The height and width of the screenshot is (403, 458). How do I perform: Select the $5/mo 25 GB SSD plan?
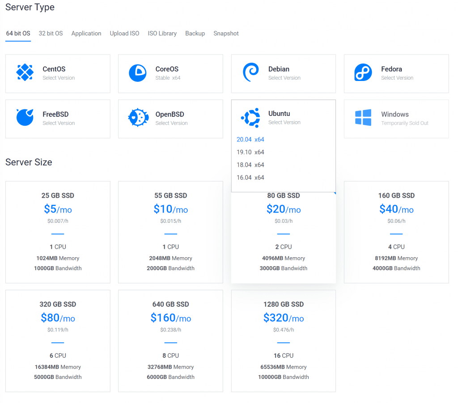coord(58,232)
